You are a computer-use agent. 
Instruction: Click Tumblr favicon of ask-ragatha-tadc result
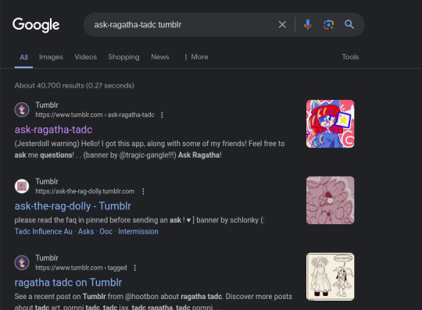pyautogui.click(x=22, y=109)
